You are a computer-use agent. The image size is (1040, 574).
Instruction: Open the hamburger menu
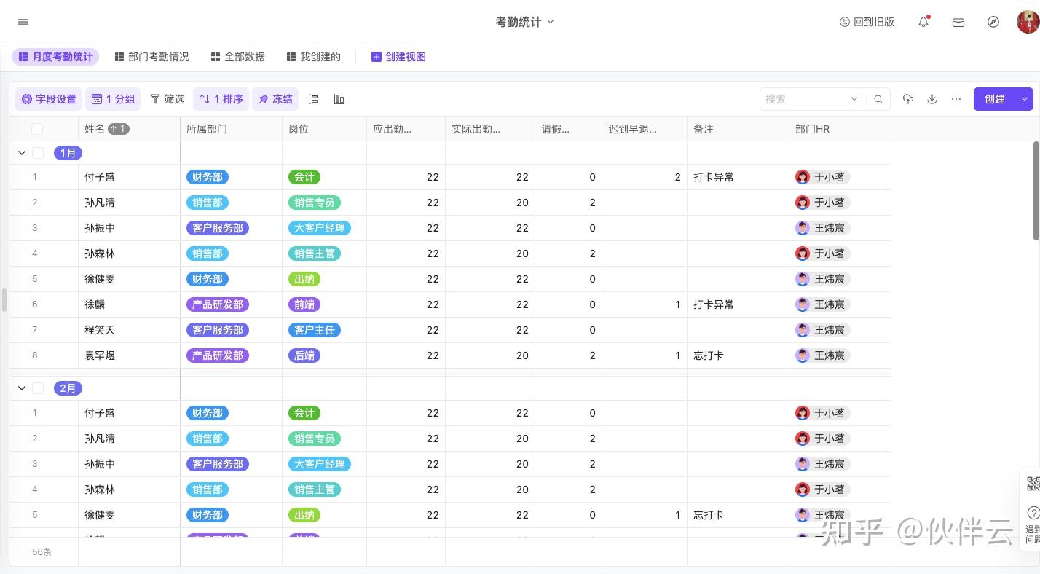23,22
